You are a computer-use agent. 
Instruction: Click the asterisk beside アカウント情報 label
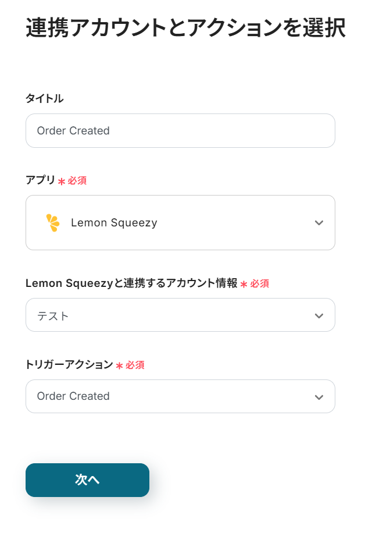[244, 284]
